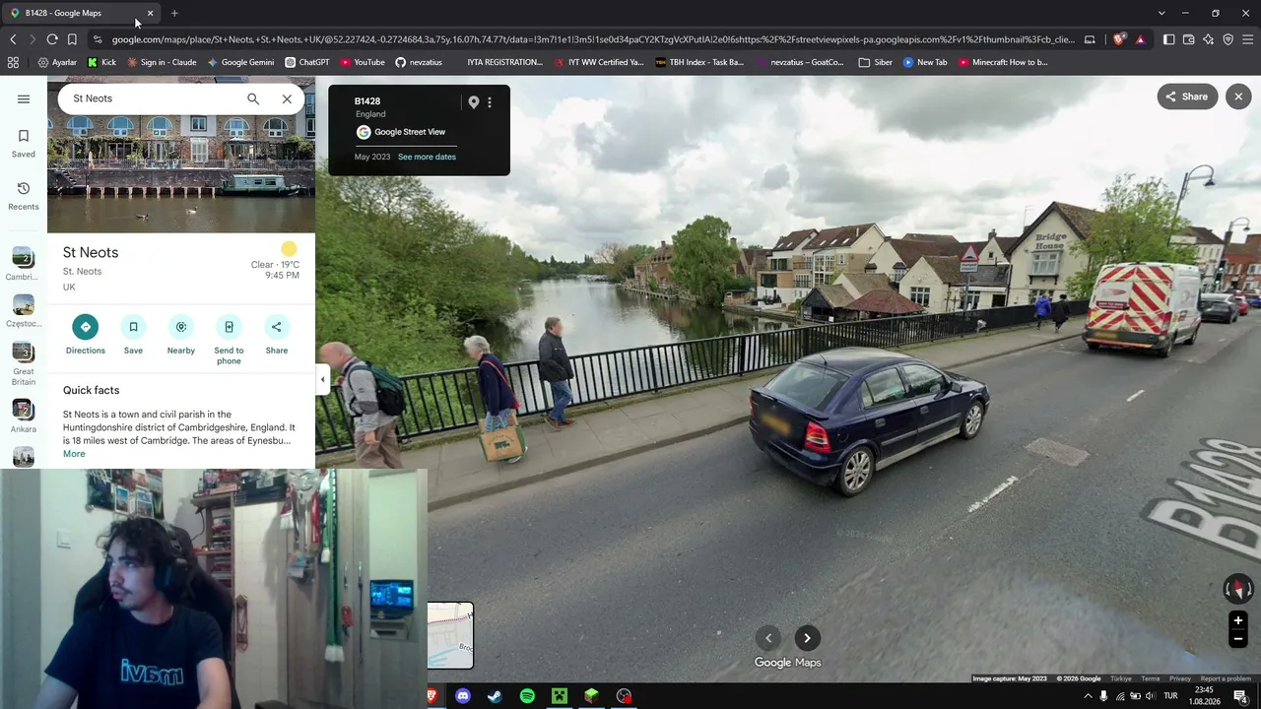Open the Terms link
This screenshot has height=709, width=1261.
[1151, 678]
